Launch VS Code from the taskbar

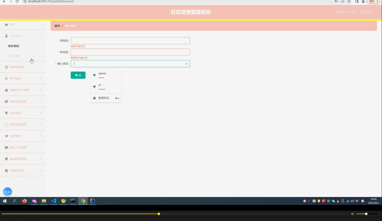click(x=53, y=201)
